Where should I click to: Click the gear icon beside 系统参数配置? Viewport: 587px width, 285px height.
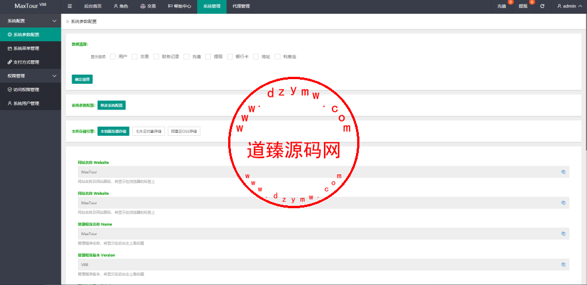coord(10,34)
